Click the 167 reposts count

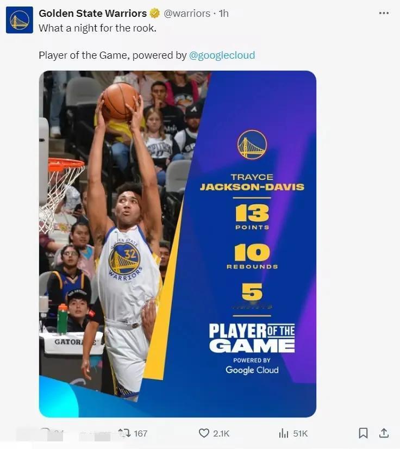point(141,434)
